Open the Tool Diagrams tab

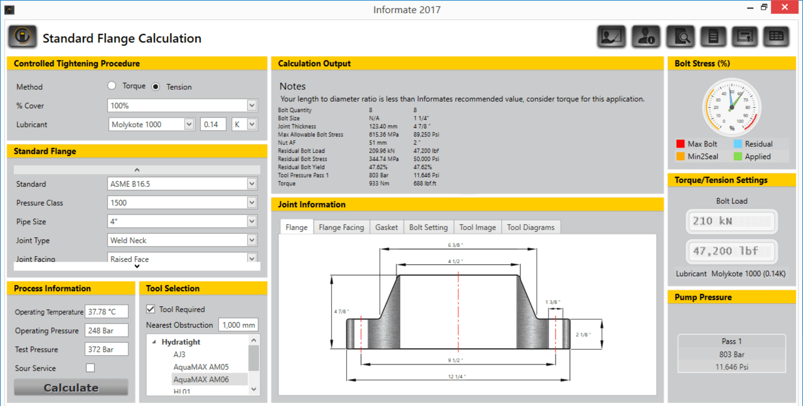click(x=530, y=227)
